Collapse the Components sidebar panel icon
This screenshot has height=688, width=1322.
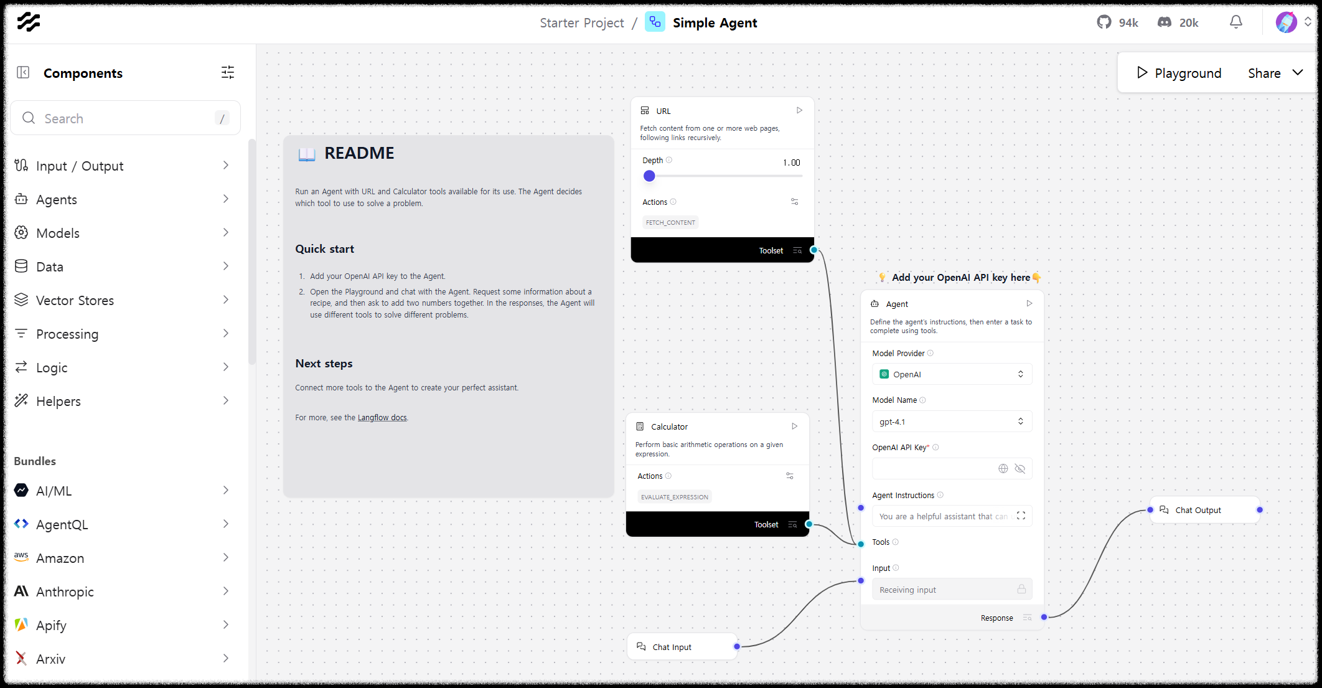(x=23, y=73)
